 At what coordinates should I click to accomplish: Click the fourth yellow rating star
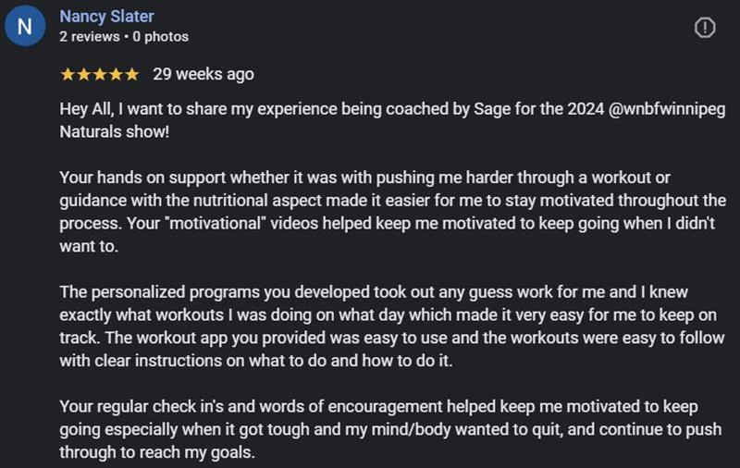coord(117,74)
